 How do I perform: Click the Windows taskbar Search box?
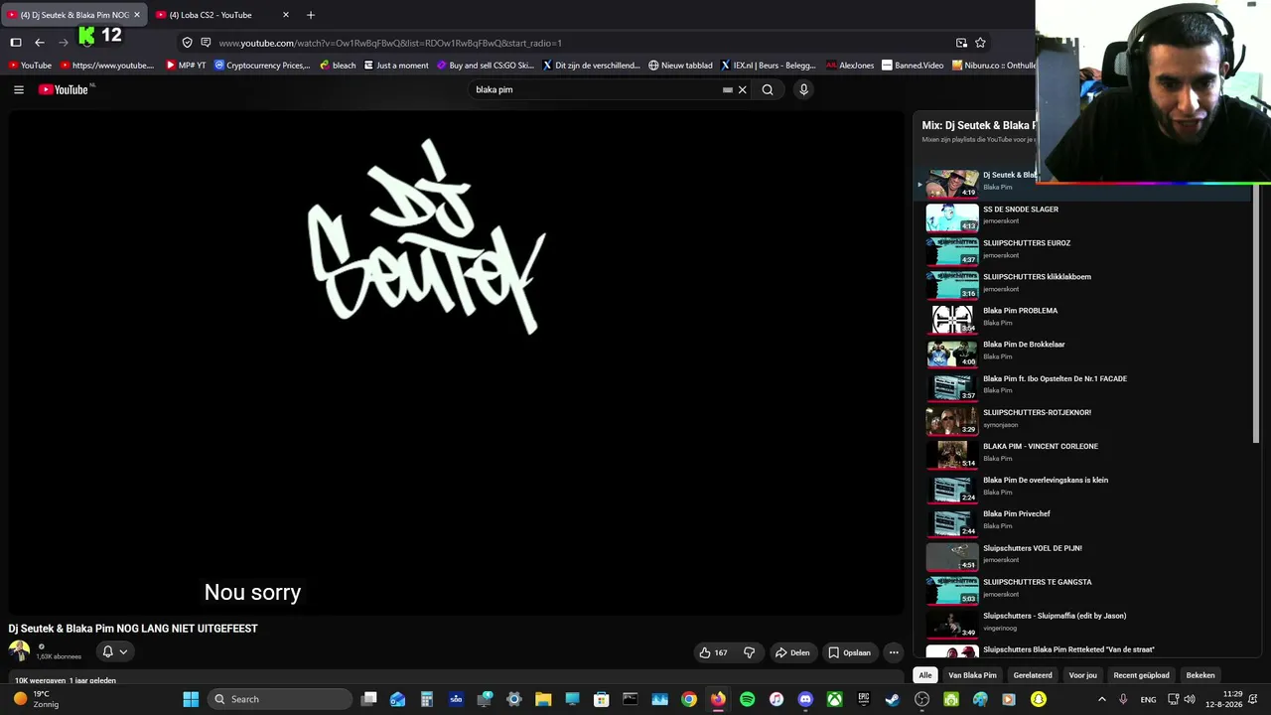pos(280,699)
